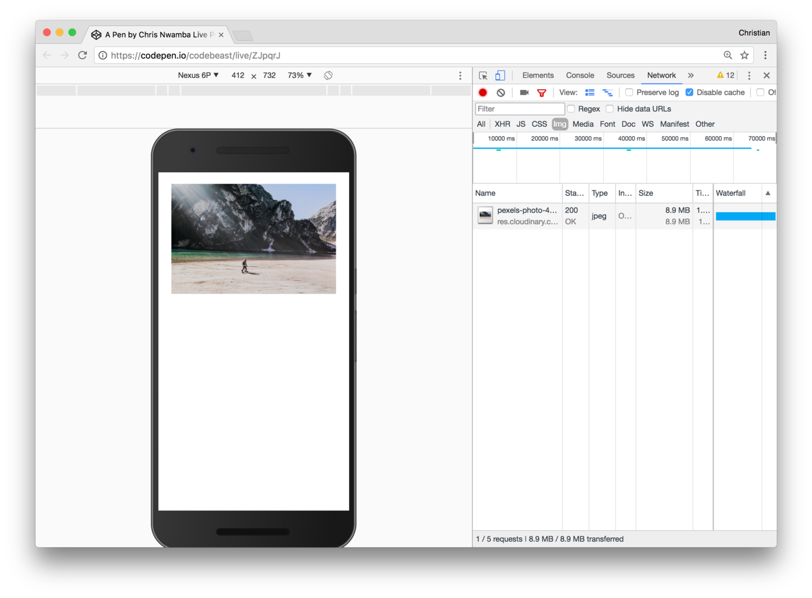Sort by the Name column header

(x=517, y=193)
